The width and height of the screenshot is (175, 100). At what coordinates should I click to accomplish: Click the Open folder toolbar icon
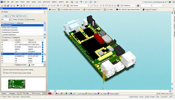[x=5, y=5]
